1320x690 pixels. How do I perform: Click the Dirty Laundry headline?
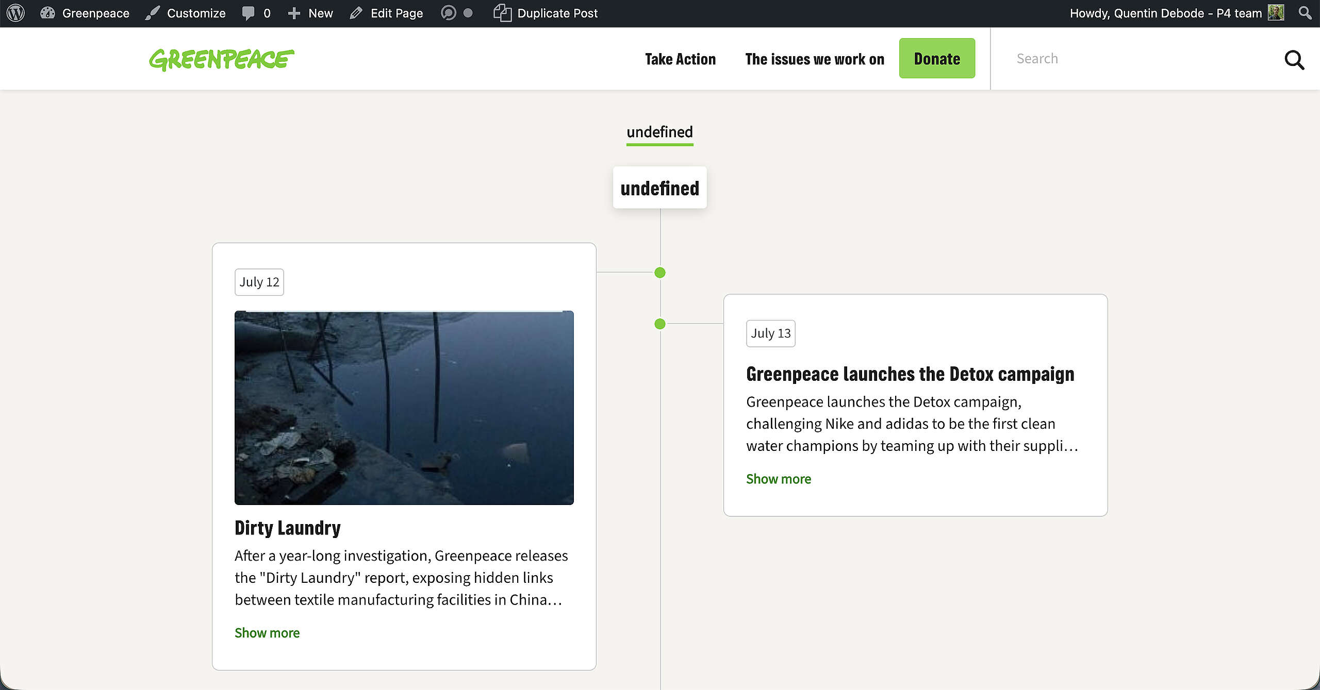click(x=288, y=528)
